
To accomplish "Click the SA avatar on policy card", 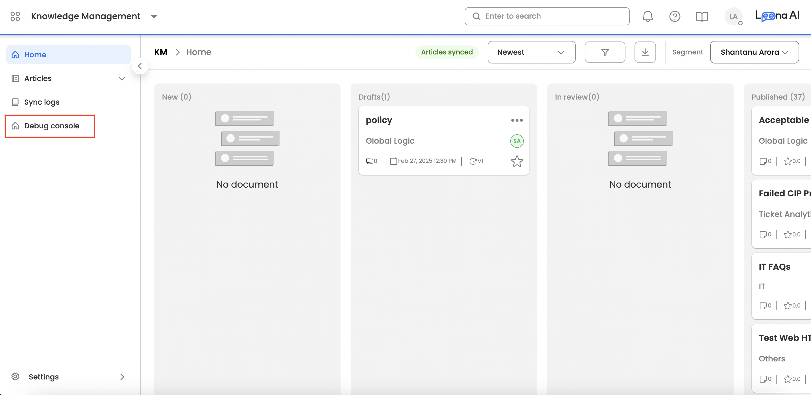I will point(517,141).
